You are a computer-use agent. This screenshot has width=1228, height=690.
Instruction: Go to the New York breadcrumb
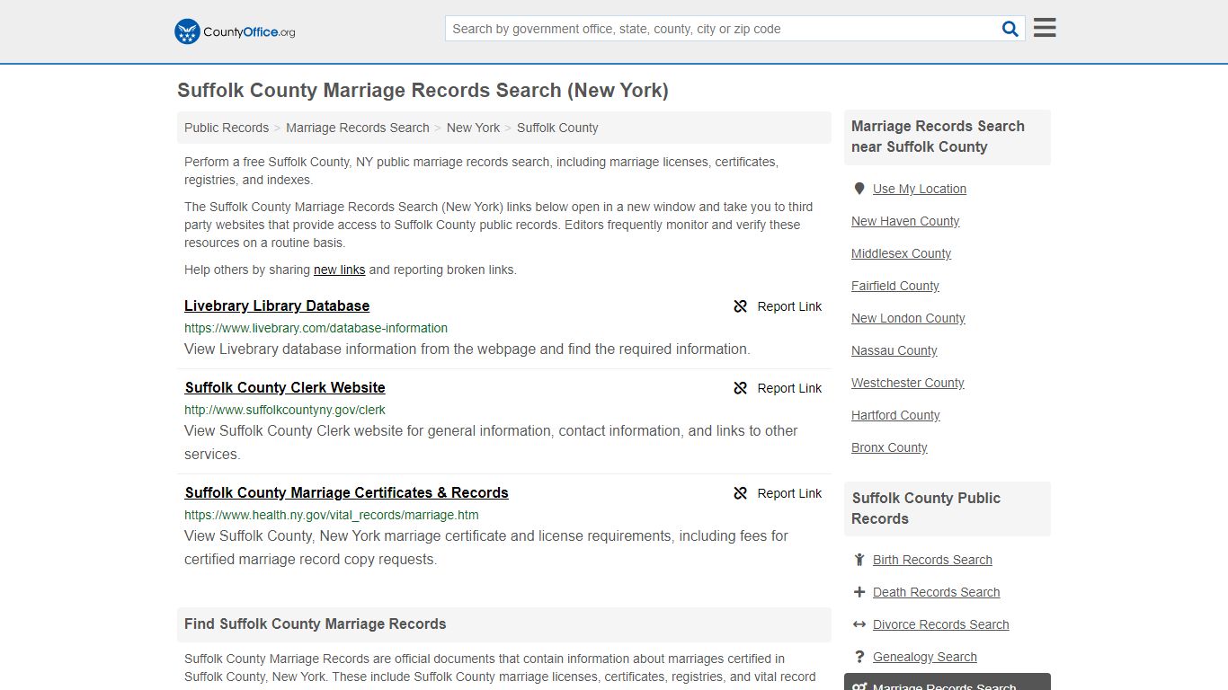pyautogui.click(x=473, y=128)
